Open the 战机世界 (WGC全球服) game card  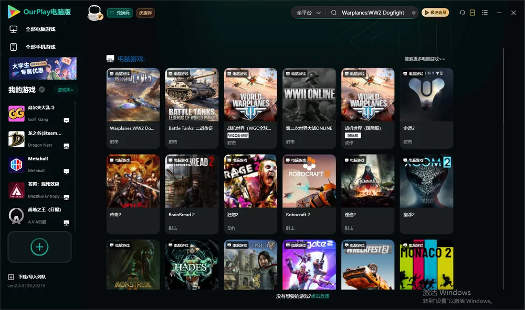point(250,108)
